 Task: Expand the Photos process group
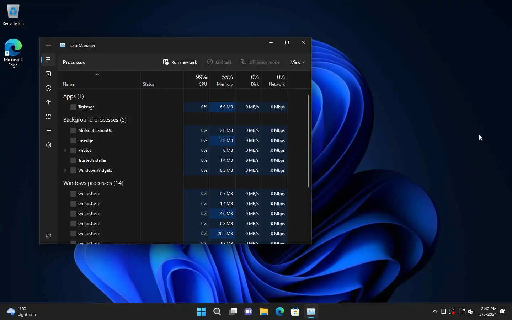pos(65,150)
